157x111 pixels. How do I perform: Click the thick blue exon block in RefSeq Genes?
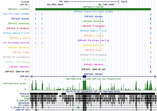[x=85, y=76]
